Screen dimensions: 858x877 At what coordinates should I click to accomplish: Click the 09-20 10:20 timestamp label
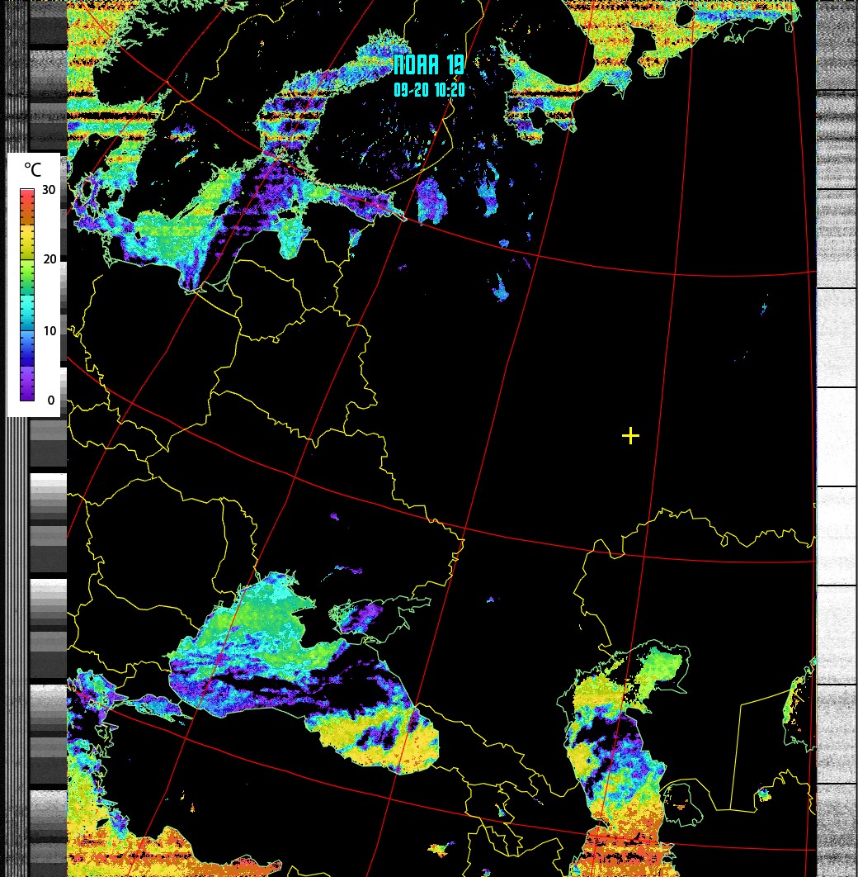429,90
